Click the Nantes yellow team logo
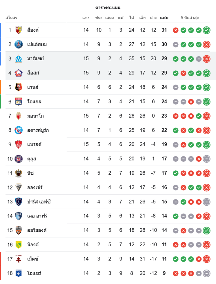Viewport: 216px width, 284px height. (x=18, y=245)
